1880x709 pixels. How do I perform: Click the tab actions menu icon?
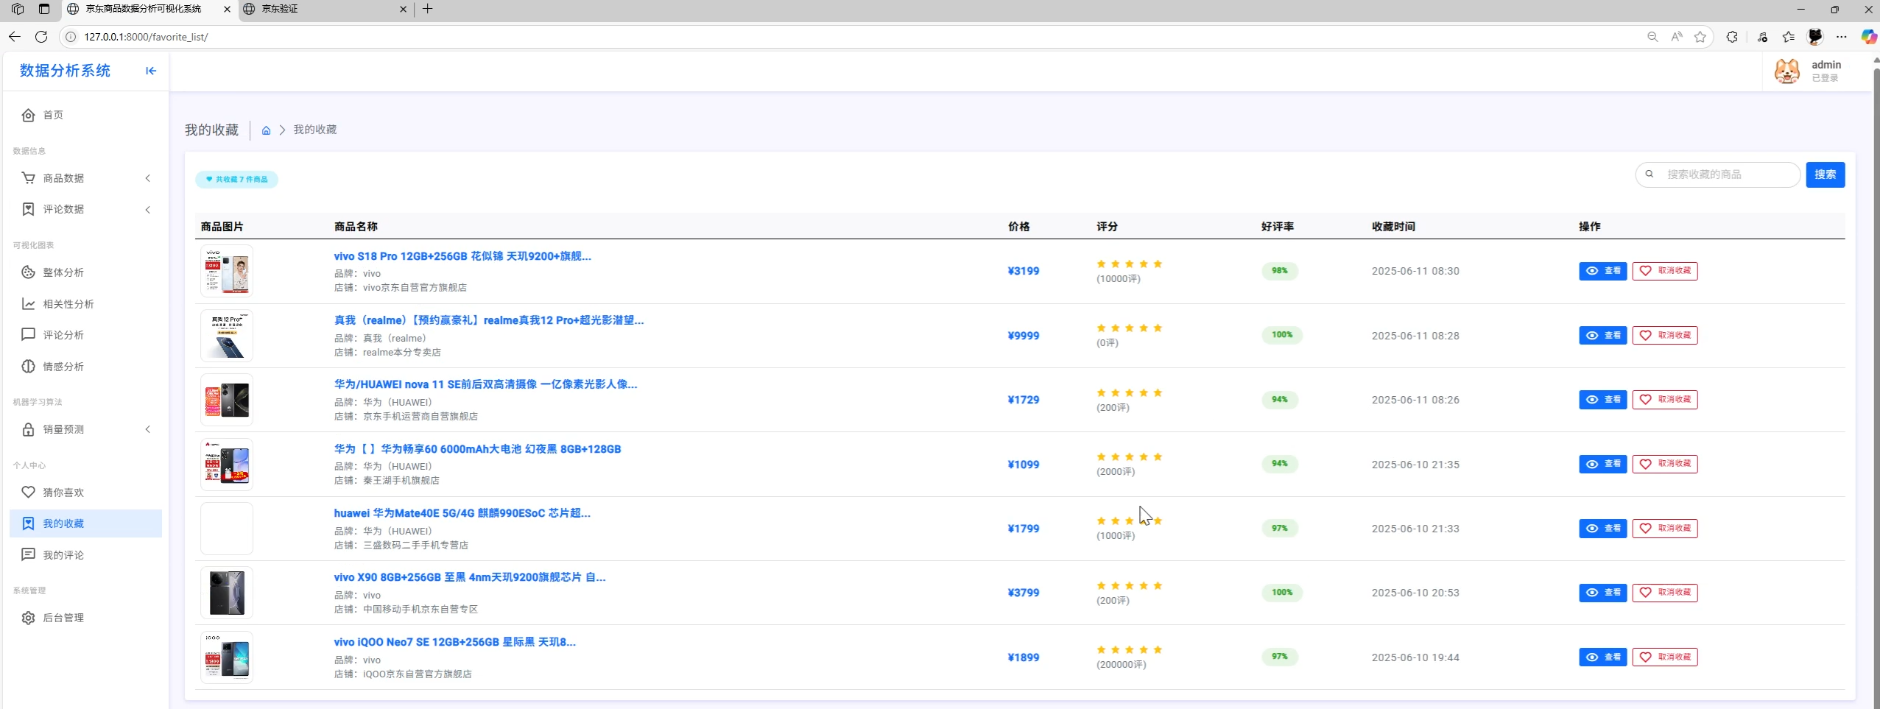44,9
